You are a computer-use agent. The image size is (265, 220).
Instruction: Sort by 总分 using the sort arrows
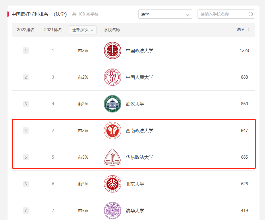249,30
